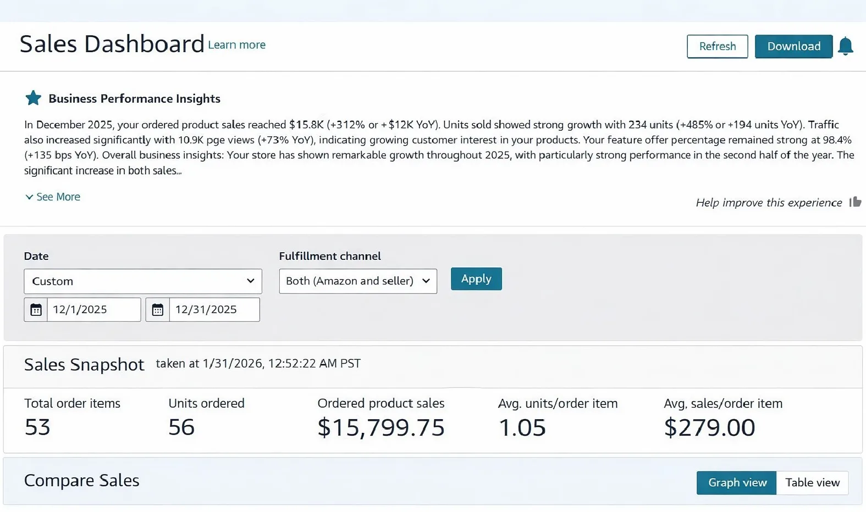The width and height of the screenshot is (866, 512).
Task: Focus the 12/31/2025 end date field
Action: pos(214,310)
